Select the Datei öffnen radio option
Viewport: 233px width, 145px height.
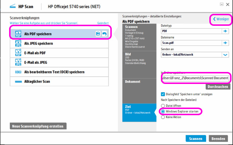[x=163, y=106]
